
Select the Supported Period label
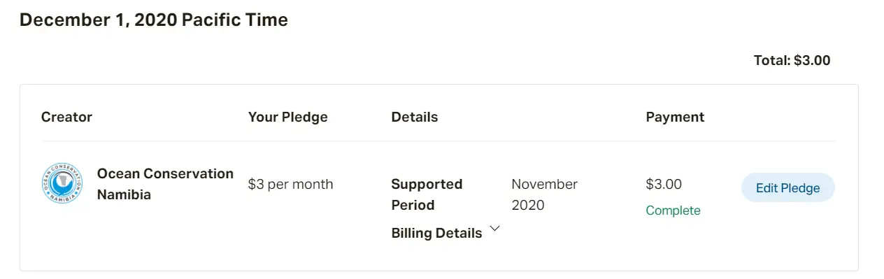tap(427, 194)
